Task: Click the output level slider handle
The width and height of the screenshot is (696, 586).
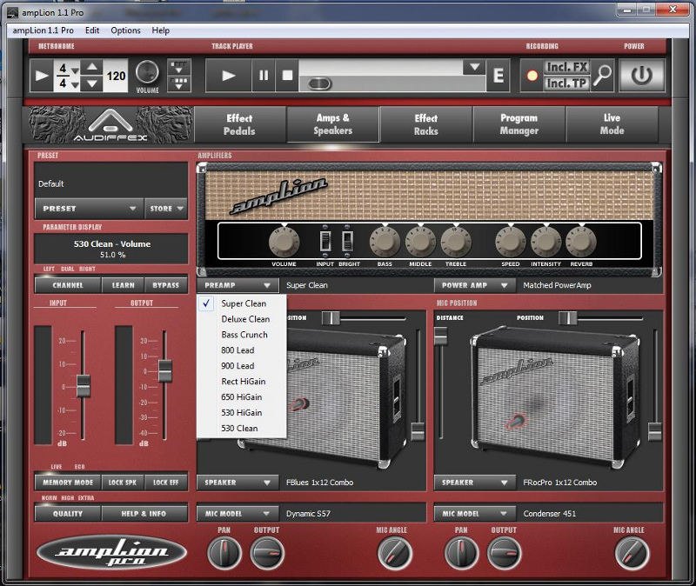Action: pos(164,371)
